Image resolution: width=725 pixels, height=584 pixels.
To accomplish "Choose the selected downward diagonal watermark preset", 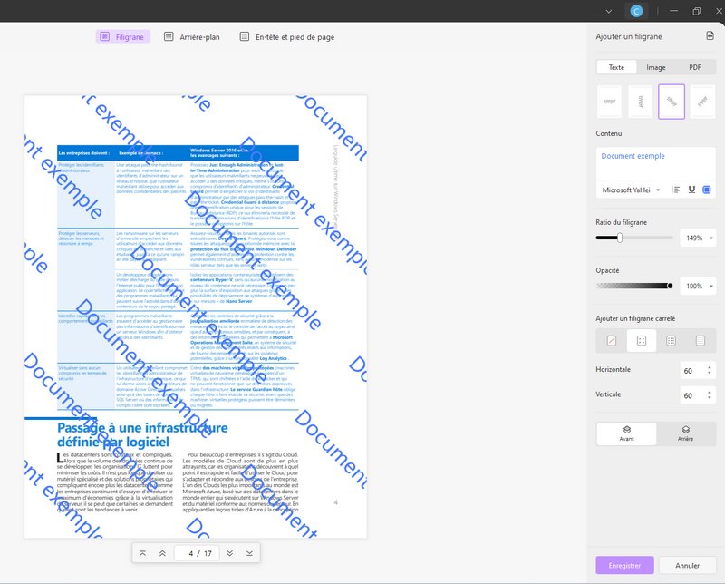I will [672, 102].
